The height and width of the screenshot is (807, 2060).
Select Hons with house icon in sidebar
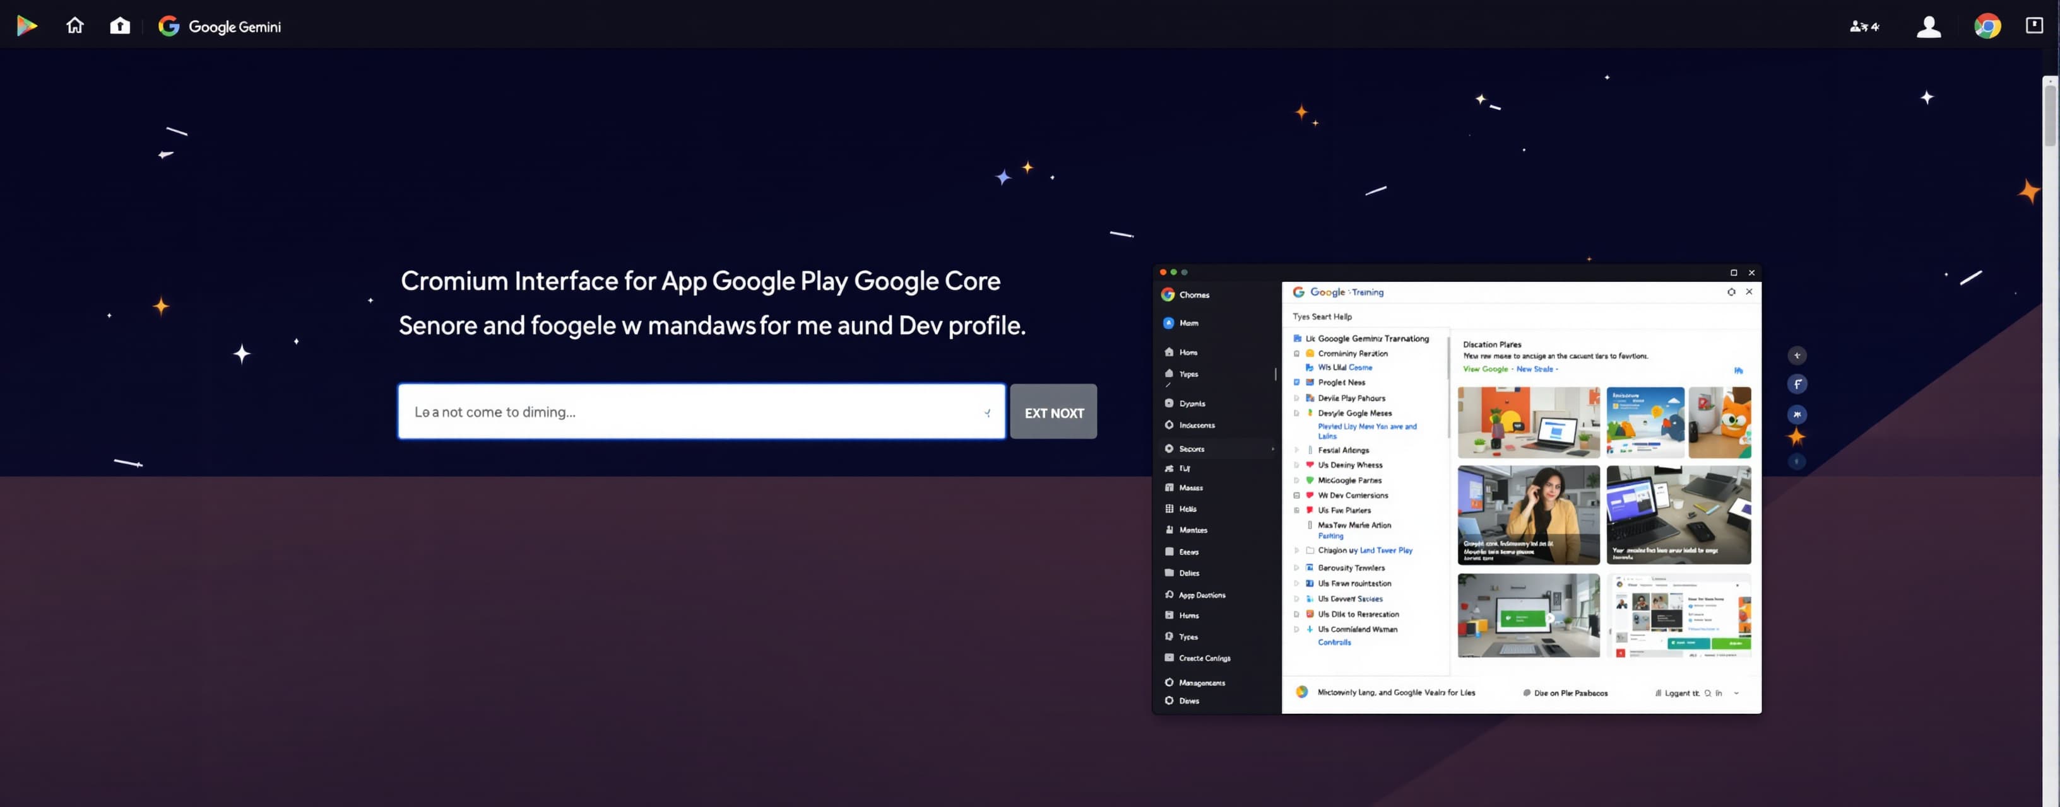coord(1181,352)
